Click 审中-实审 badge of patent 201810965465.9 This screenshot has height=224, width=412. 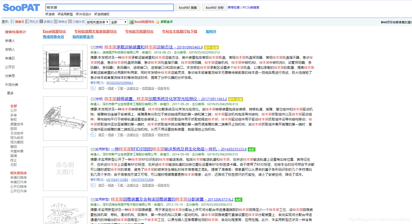211,47
